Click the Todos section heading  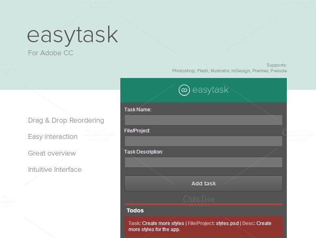(x=135, y=210)
